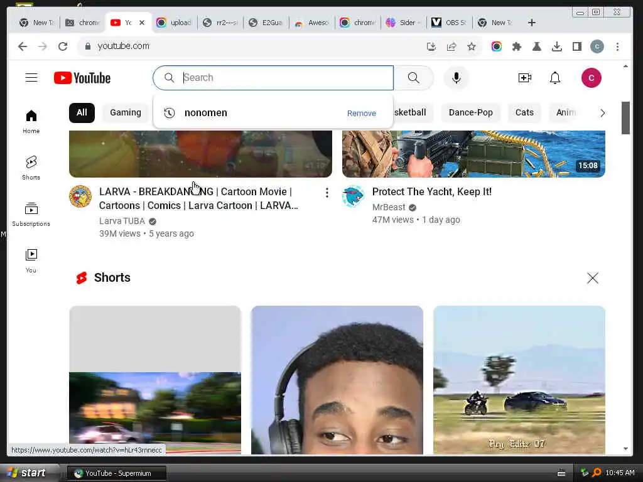The image size is (643, 482).
Task: Switch to the Awesome browser tab
Action: pyautogui.click(x=311, y=23)
